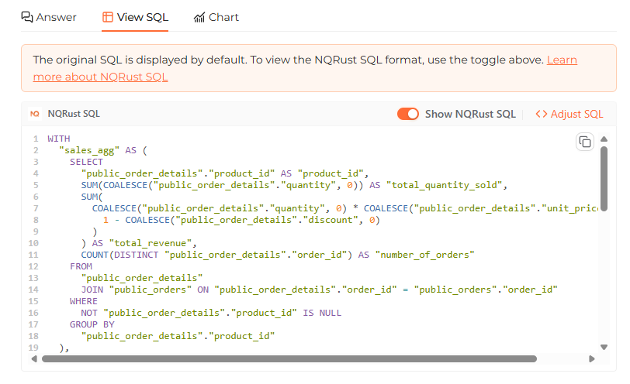Click the WHERE keyword on line 15

[x=84, y=301]
